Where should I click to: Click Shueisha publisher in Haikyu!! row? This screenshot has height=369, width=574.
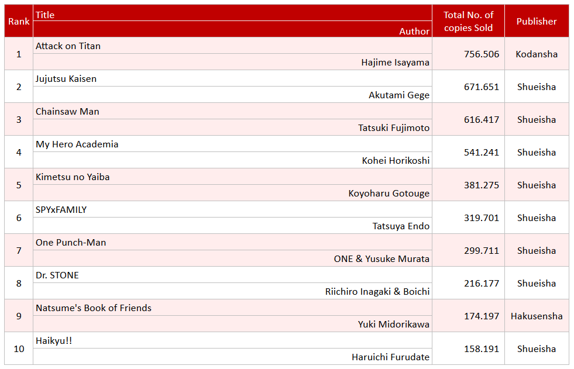[537, 349]
